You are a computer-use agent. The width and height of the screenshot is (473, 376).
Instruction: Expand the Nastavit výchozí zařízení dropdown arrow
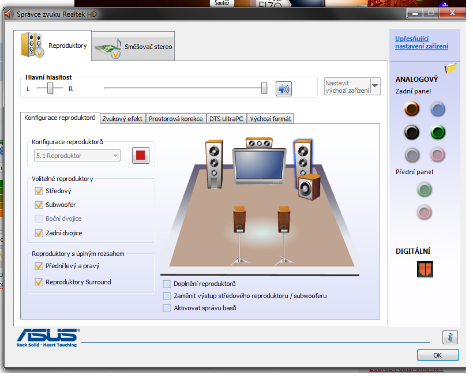(376, 87)
